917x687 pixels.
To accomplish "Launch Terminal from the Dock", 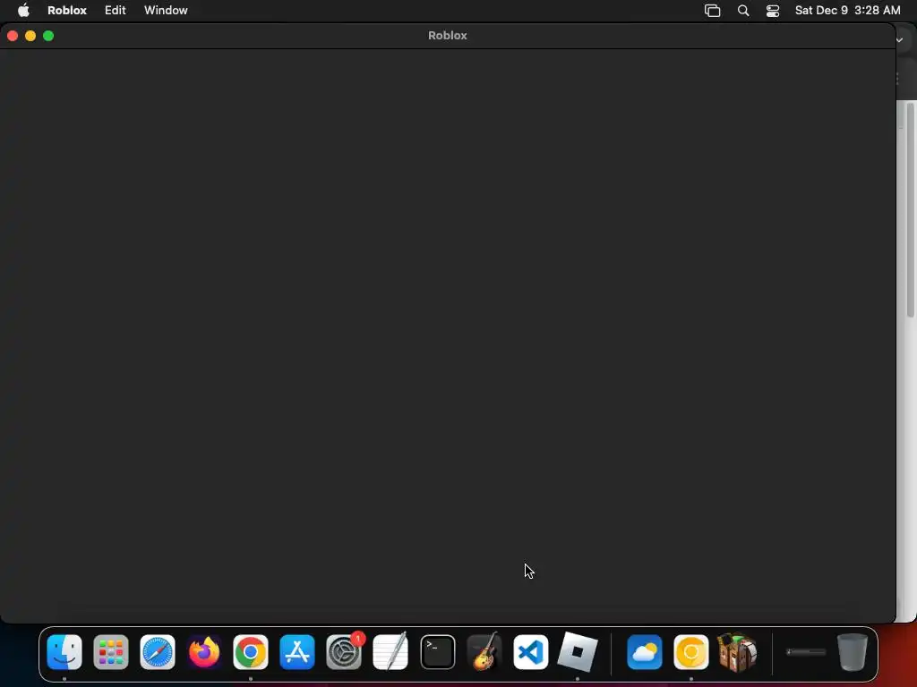I will (x=437, y=652).
